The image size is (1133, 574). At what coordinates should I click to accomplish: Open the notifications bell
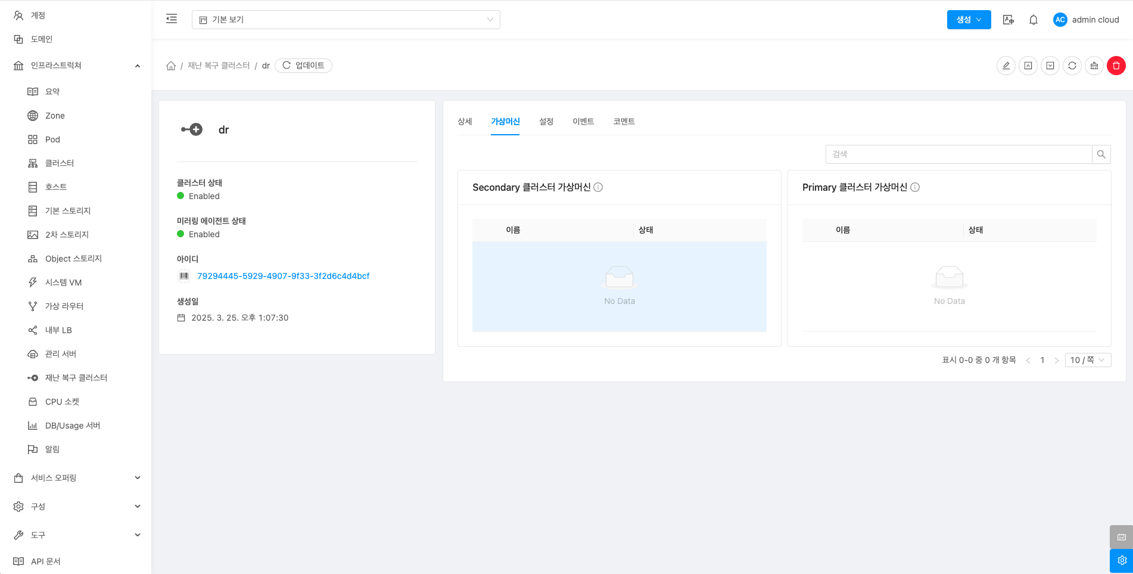1033,20
